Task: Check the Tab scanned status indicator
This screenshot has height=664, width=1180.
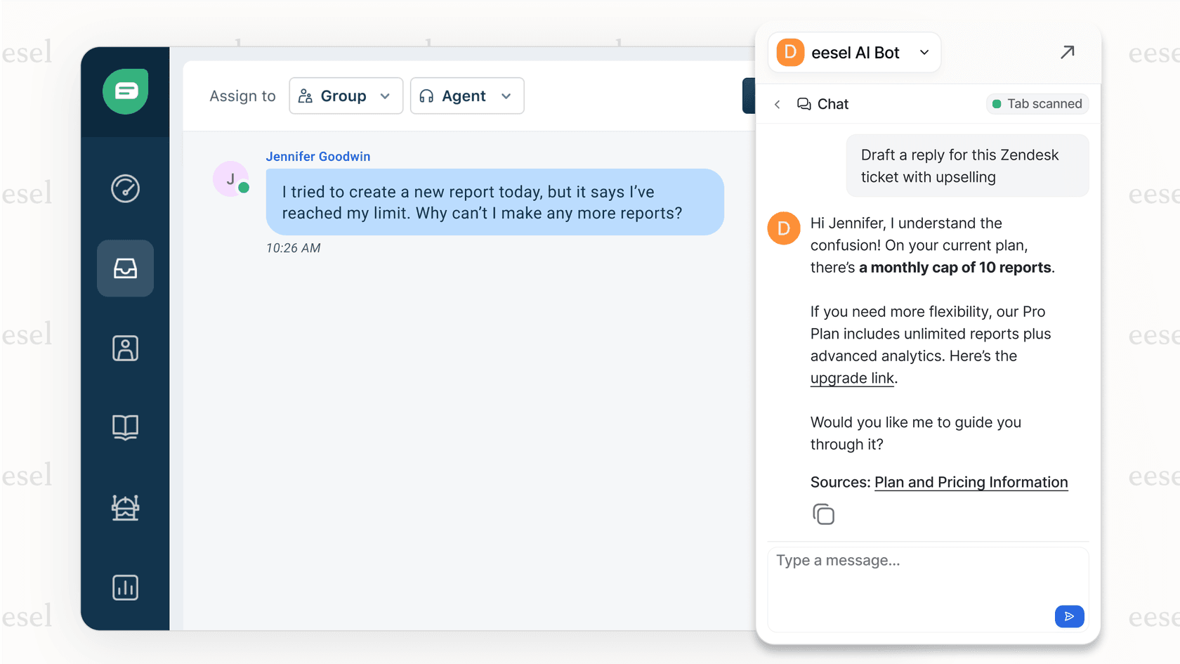Action: click(x=1037, y=103)
